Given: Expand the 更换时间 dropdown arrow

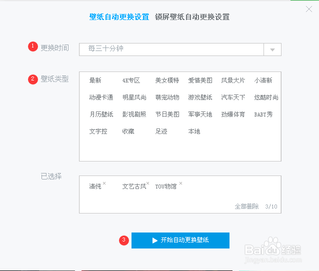Looking at the screenshot, I should pos(272,49).
